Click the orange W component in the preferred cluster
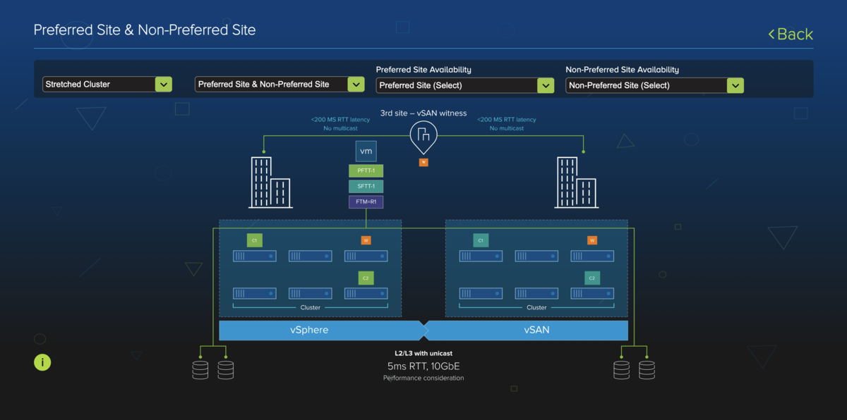847x420 pixels. pos(366,240)
